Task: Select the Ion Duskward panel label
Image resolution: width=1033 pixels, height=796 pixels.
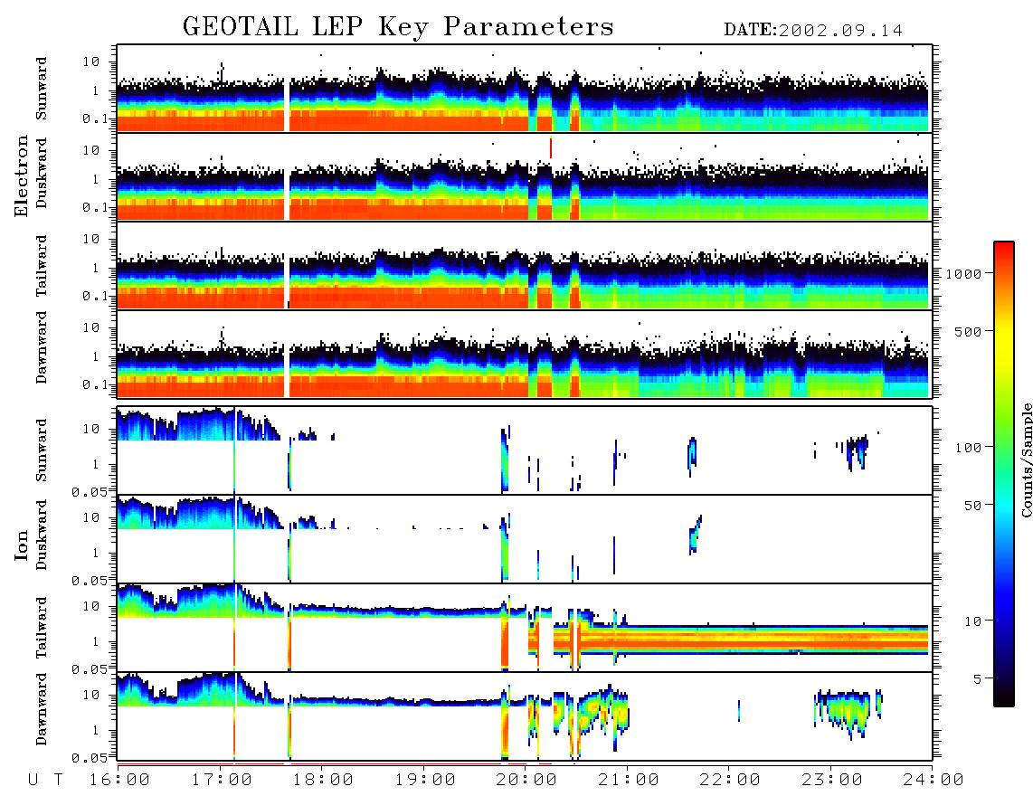Action: tap(42, 535)
